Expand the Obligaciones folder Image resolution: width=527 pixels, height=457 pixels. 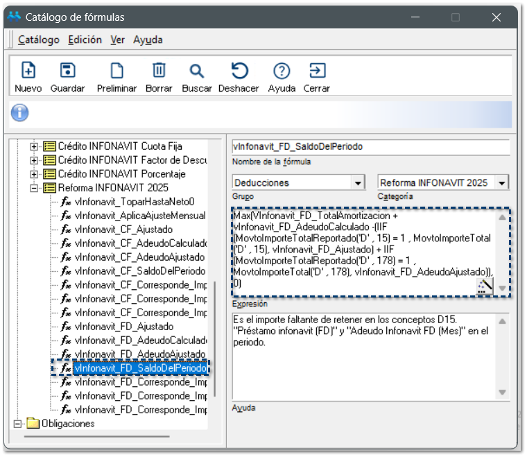(18, 424)
